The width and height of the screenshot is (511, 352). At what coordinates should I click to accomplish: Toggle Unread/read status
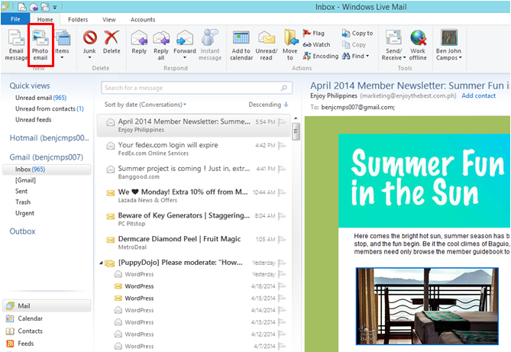click(267, 45)
